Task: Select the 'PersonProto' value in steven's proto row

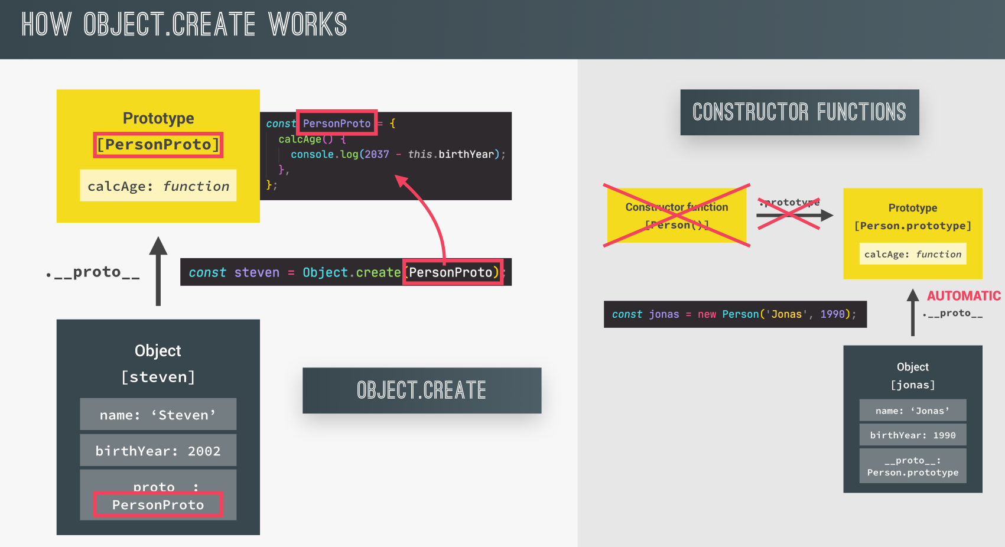Action: coord(158,504)
